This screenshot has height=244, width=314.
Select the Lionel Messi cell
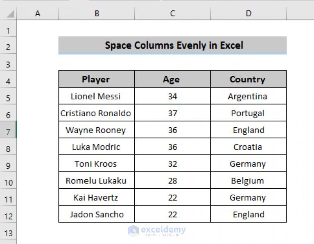click(97, 96)
